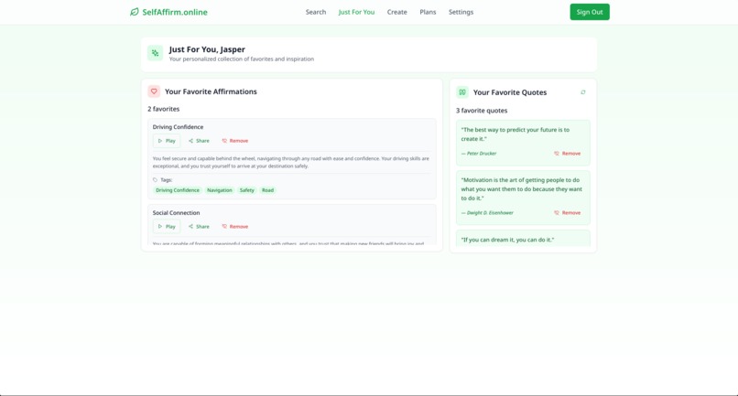Select the Safety tag chip
The width and height of the screenshot is (738, 396).
pyautogui.click(x=246, y=190)
